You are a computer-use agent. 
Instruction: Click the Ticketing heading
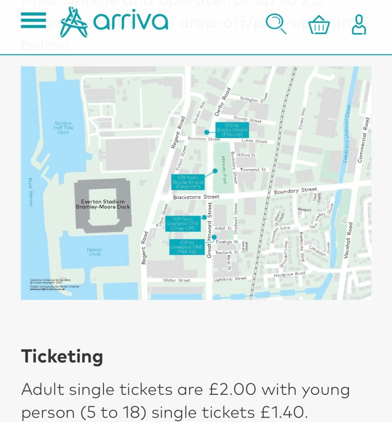click(x=62, y=356)
